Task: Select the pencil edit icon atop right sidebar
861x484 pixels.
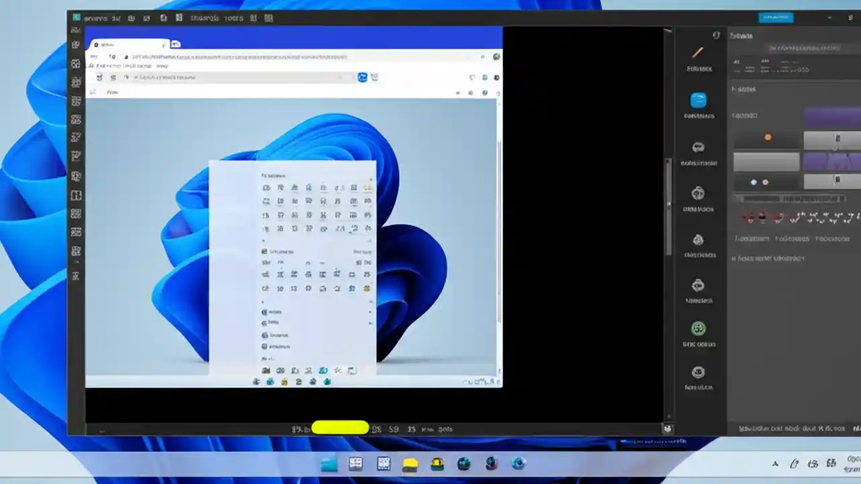Action: click(x=698, y=52)
